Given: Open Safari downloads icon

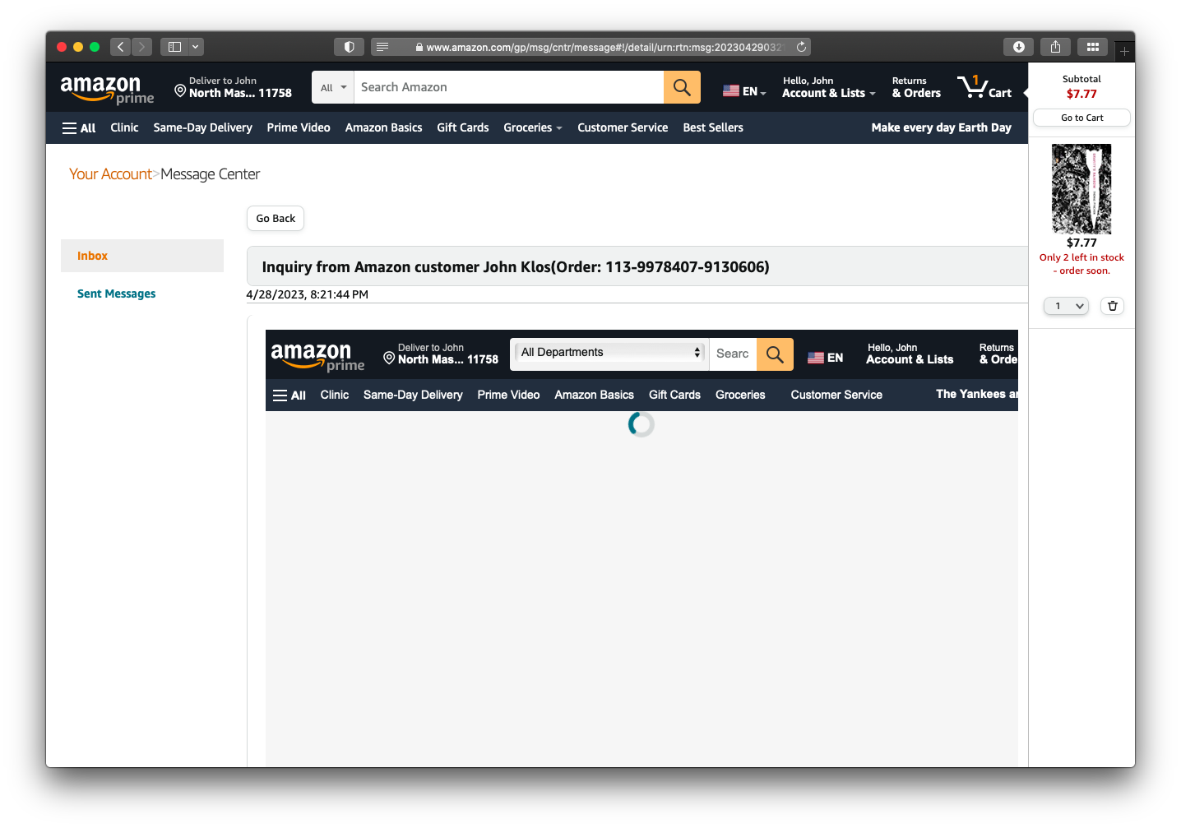Looking at the screenshot, I should (1018, 47).
